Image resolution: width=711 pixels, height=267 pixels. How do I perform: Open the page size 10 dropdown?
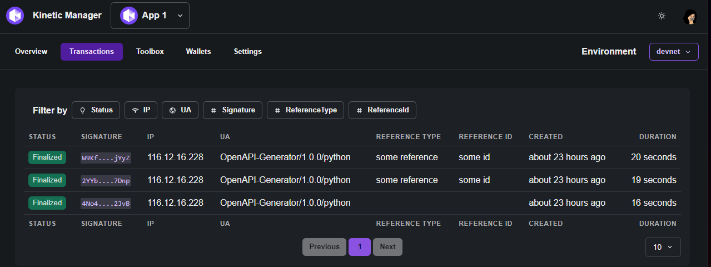click(x=663, y=247)
